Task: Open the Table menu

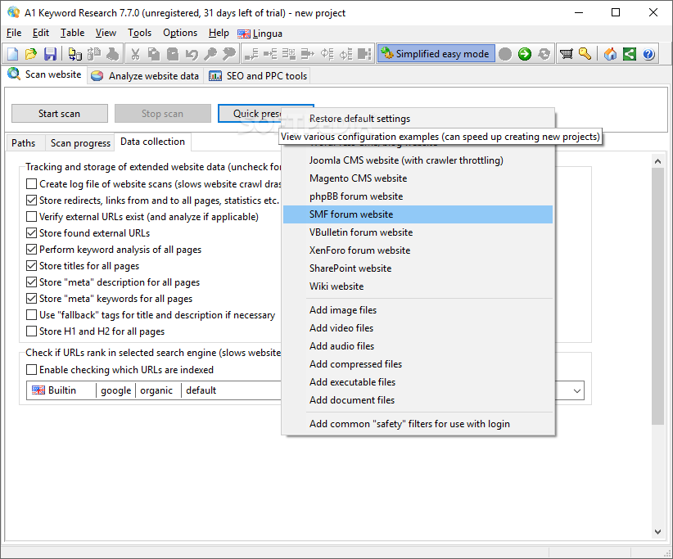Action: [72, 33]
